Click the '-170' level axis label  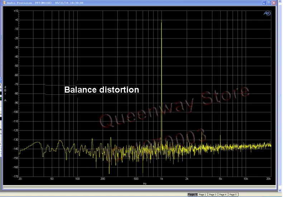pyautogui.click(x=15, y=177)
